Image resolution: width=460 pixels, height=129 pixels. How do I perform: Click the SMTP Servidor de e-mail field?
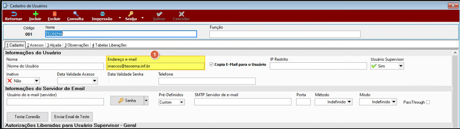(x=243, y=102)
